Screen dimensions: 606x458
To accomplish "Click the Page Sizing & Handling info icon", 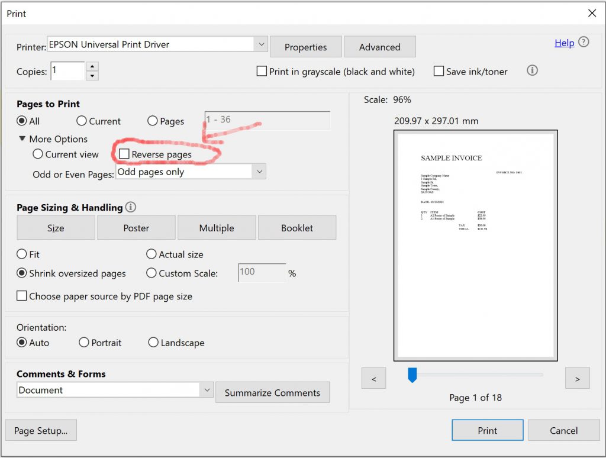I will click(x=130, y=207).
